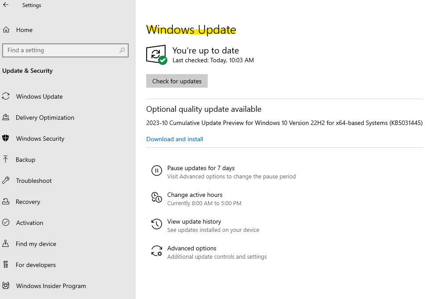Click the Windows Update page heading
Screen dimensions: 447x299
coord(191,30)
